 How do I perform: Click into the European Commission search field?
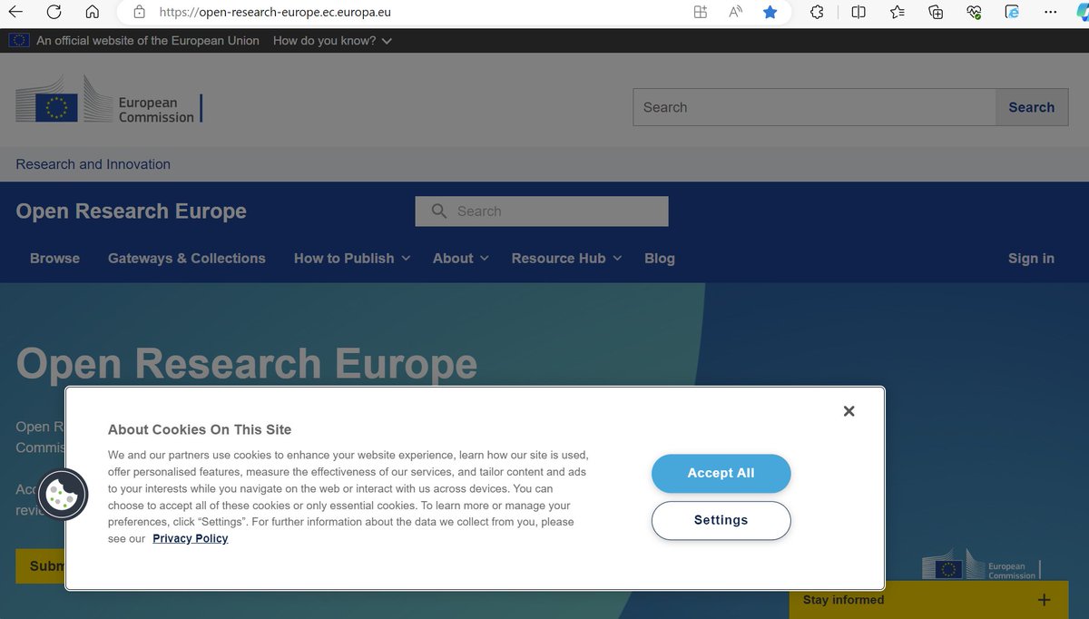coord(814,107)
